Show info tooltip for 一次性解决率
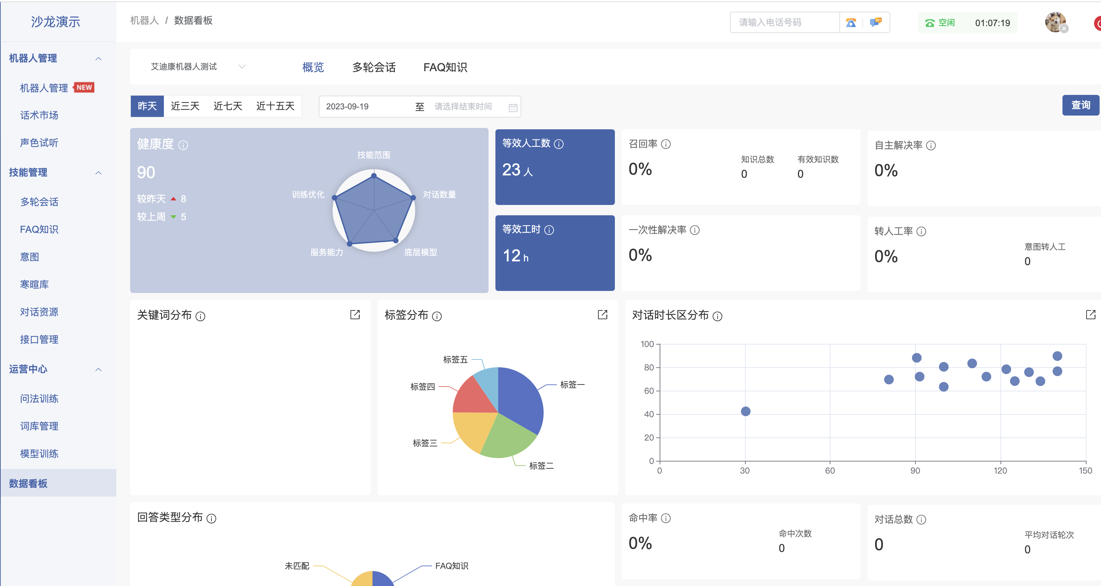Image resolution: width=1101 pixels, height=586 pixels. click(695, 230)
